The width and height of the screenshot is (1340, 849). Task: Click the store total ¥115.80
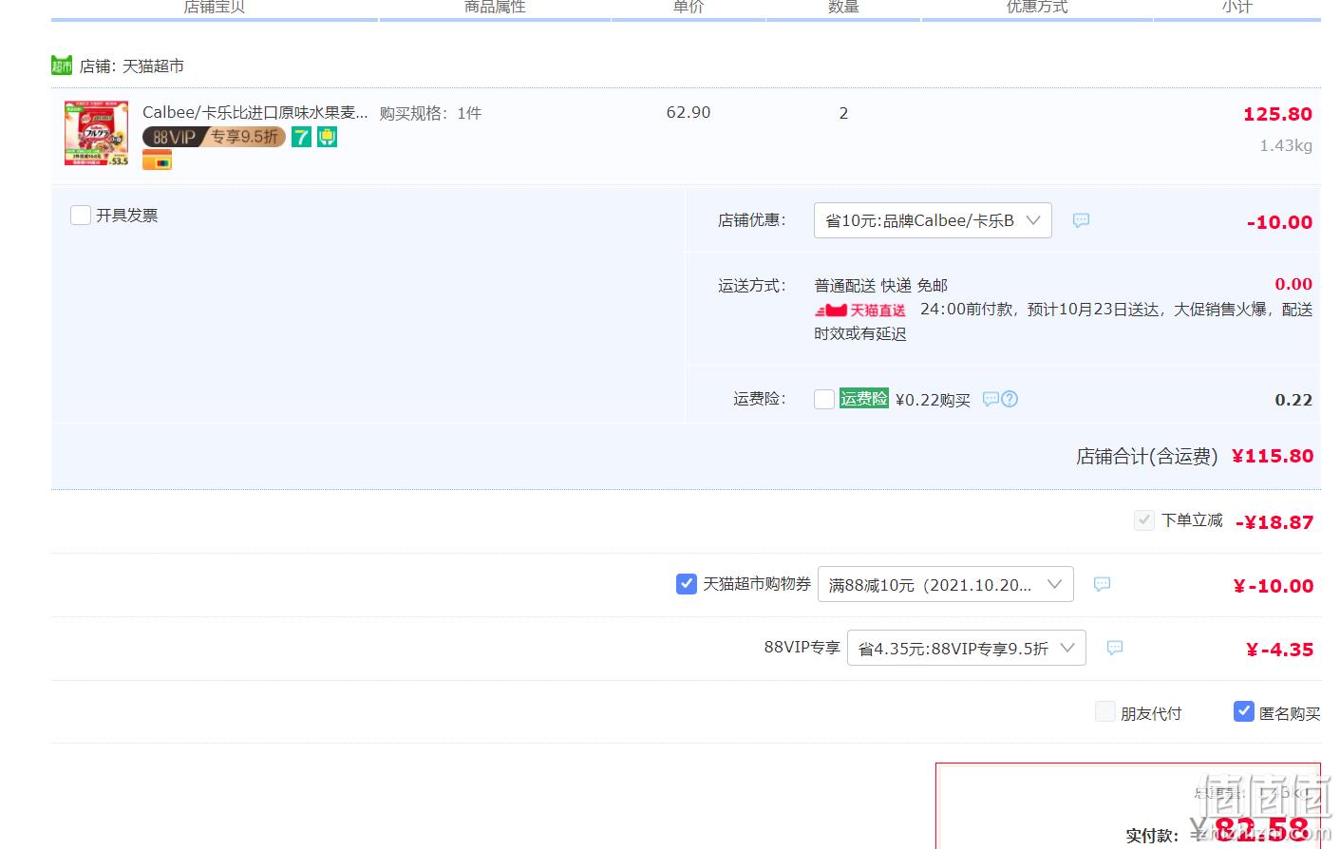point(1273,456)
